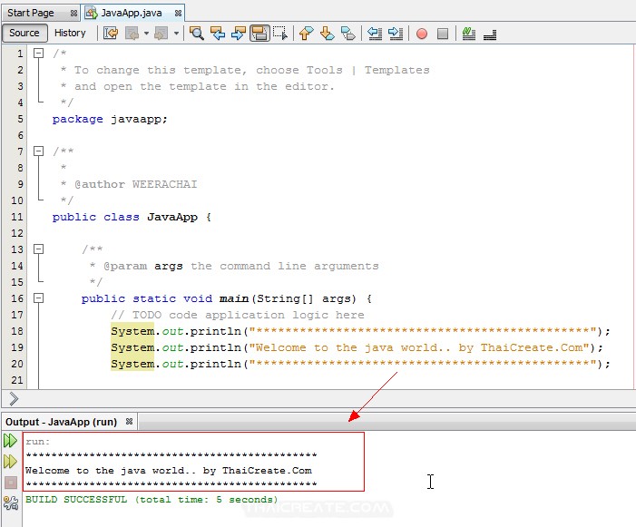Image resolution: width=636 pixels, height=527 pixels.
Task: Collapse the @param Javadoc fold at line 13
Action: (38, 249)
